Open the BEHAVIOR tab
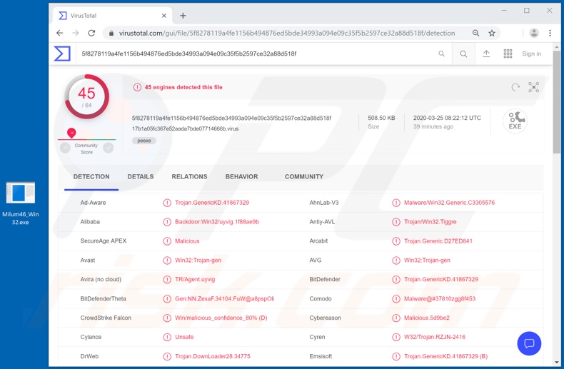The height and width of the screenshot is (369, 564). pyautogui.click(x=241, y=176)
